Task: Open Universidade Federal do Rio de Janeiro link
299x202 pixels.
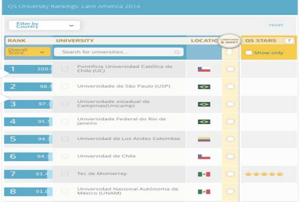Action: pos(122,121)
